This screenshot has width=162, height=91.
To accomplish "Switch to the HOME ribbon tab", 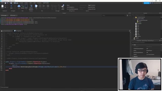I will 22,3.
